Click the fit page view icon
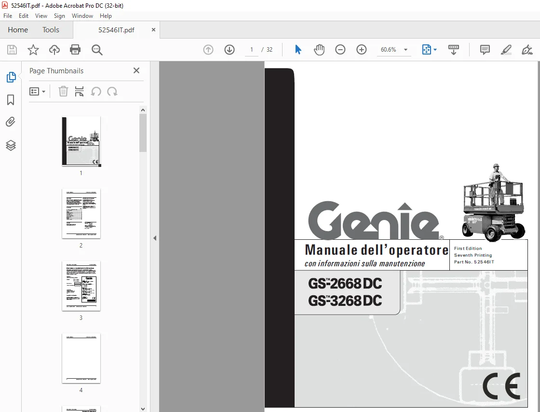This screenshot has height=412, width=540. point(426,50)
